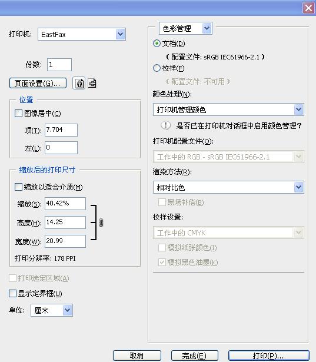Toggle the chain link constrain proportions icon
The image size is (316, 362).
[101, 222]
